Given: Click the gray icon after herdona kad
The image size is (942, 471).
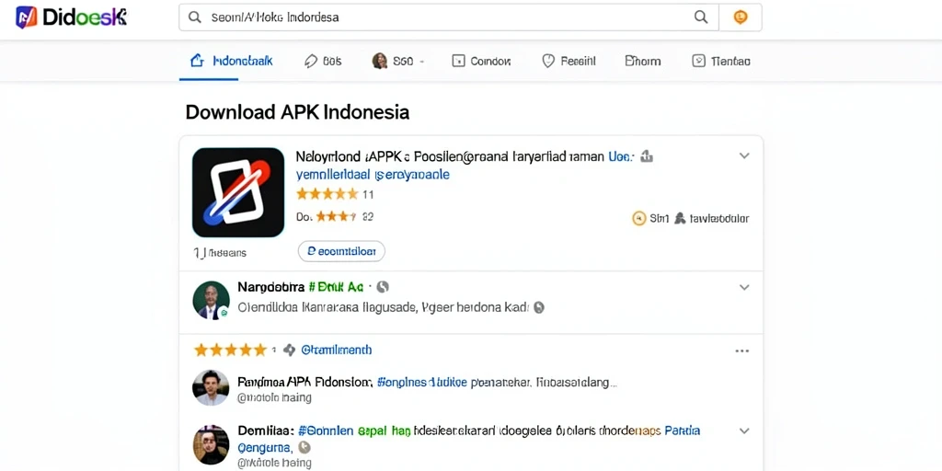Looking at the screenshot, I should point(539,307).
